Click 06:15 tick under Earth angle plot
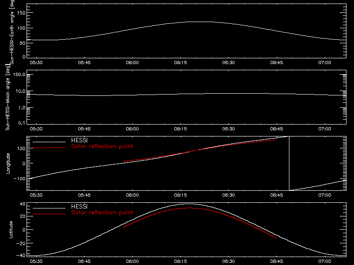Viewport: 354px width, 265px height. (181, 63)
